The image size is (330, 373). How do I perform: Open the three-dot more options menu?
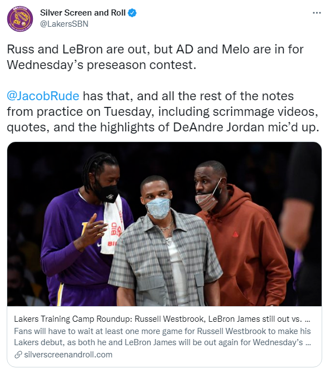point(317,13)
